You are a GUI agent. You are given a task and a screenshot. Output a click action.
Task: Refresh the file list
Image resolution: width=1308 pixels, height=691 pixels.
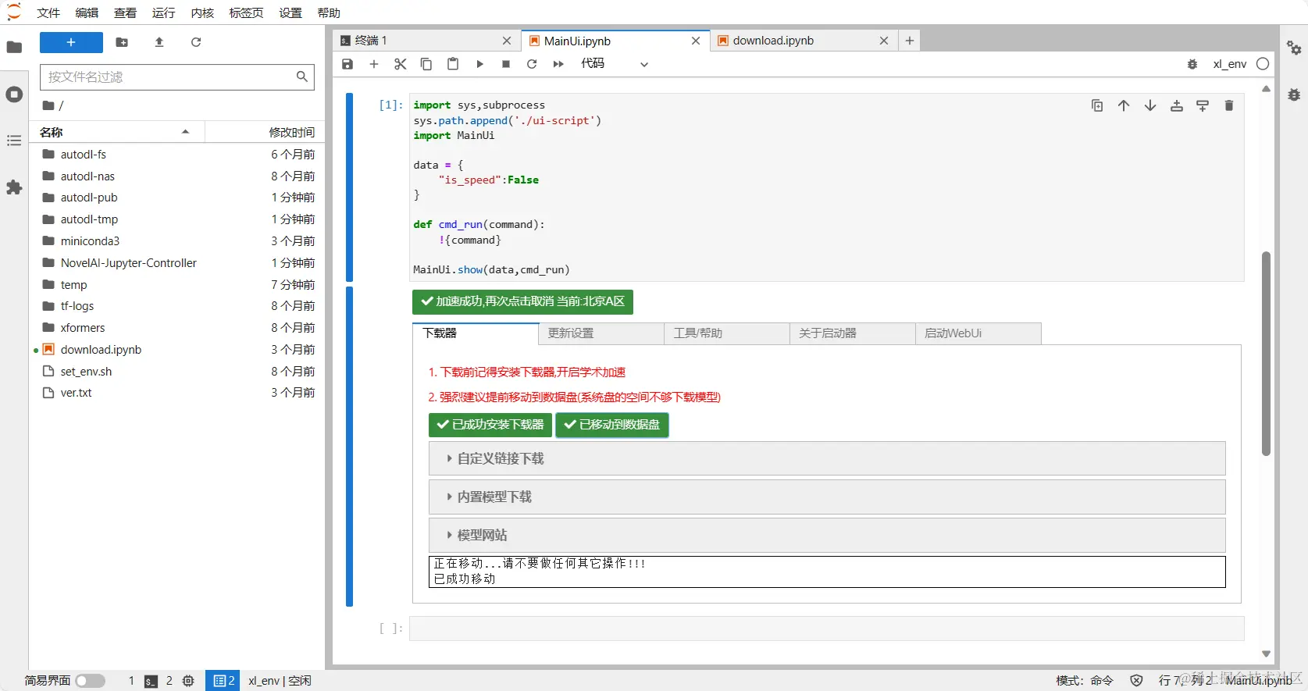pos(196,42)
